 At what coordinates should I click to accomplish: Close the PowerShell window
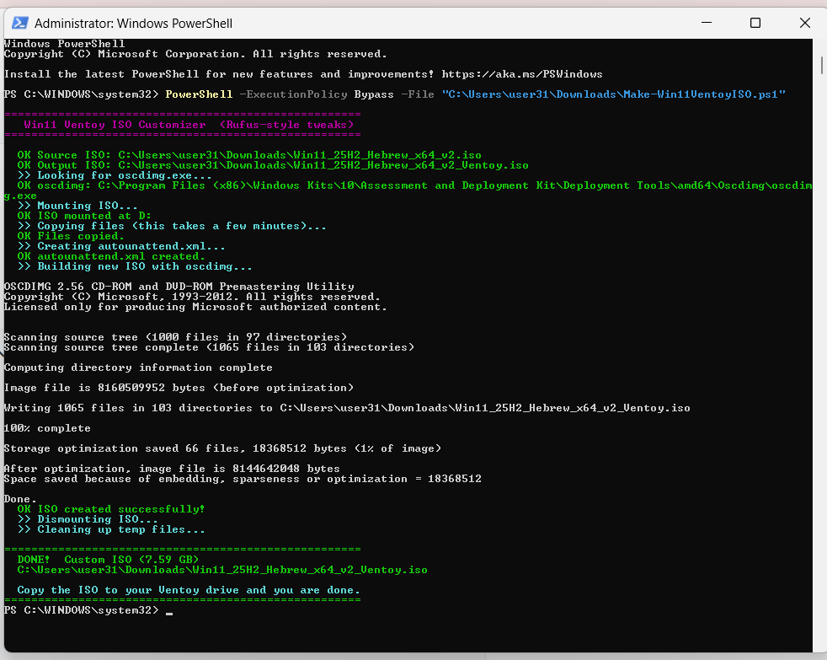804,23
